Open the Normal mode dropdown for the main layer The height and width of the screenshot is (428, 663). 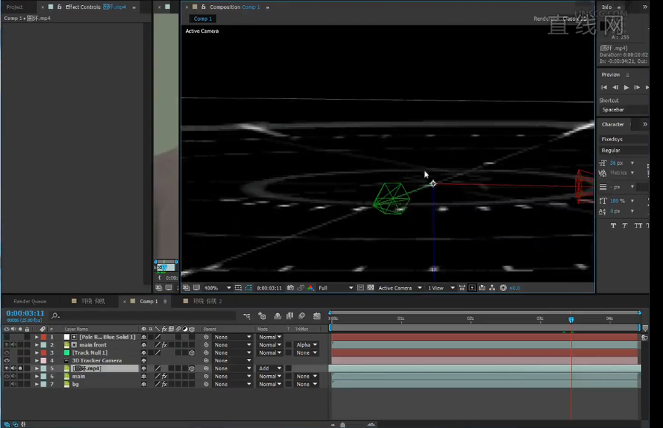270,376
